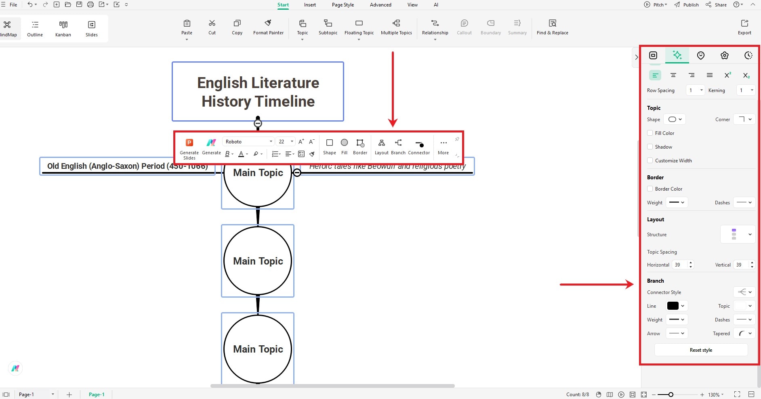Toggle right text alignment in side panel
The width and height of the screenshot is (761, 399).
(x=692, y=75)
